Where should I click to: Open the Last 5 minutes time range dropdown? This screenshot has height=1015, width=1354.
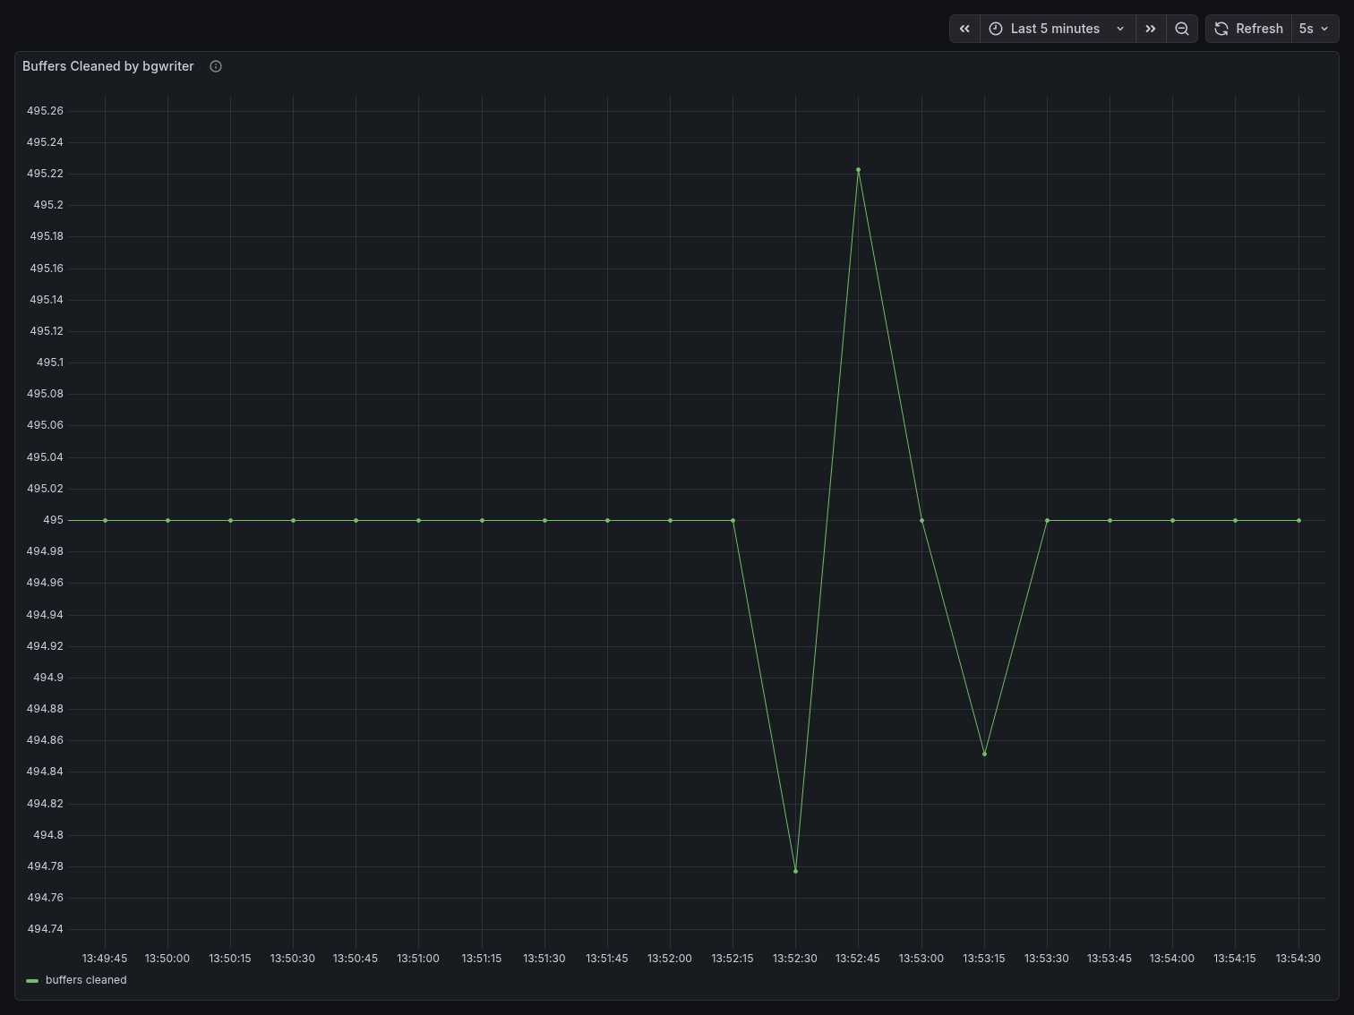click(1055, 28)
